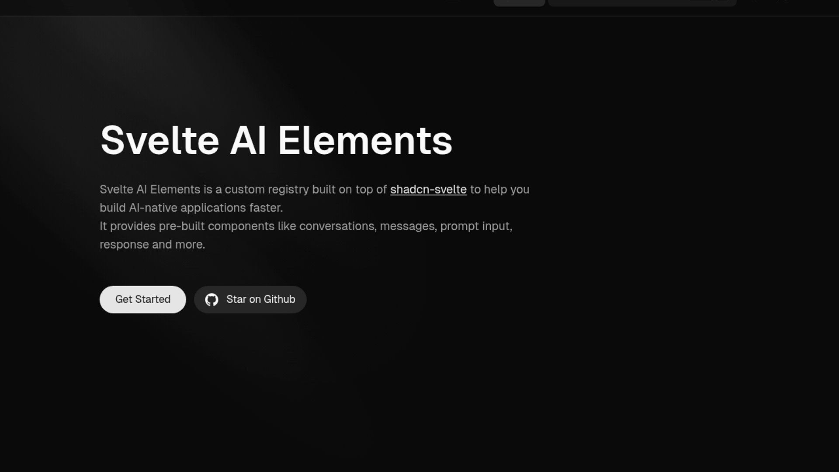The width and height of the screenshot is (839, 472).
Task: Click the AI text in the heading
Action: (248, 140)
